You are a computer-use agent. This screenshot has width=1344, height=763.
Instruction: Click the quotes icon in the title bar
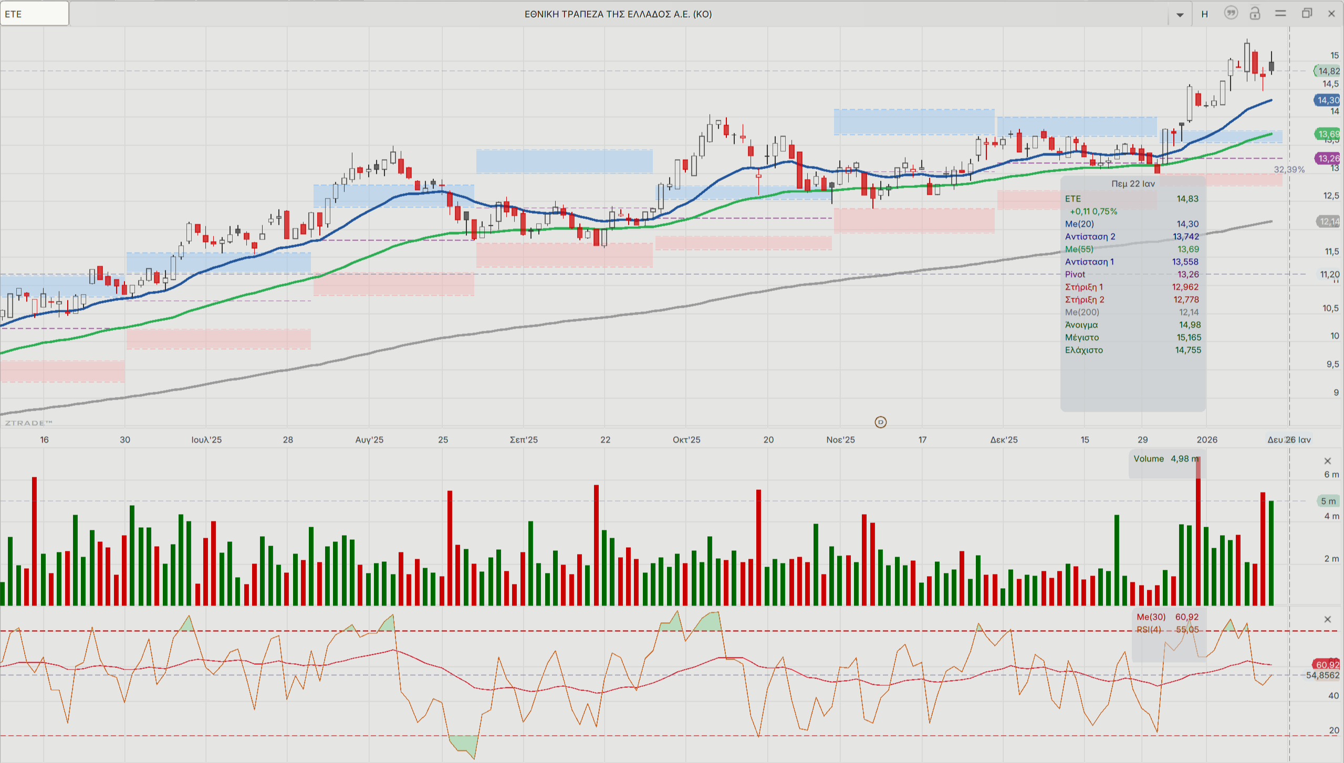coord(1231,13)
